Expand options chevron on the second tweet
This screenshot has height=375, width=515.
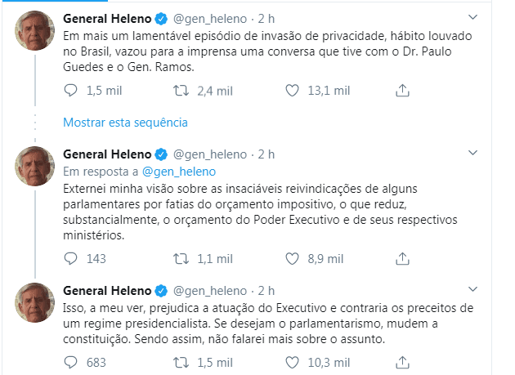coord(472,153)
